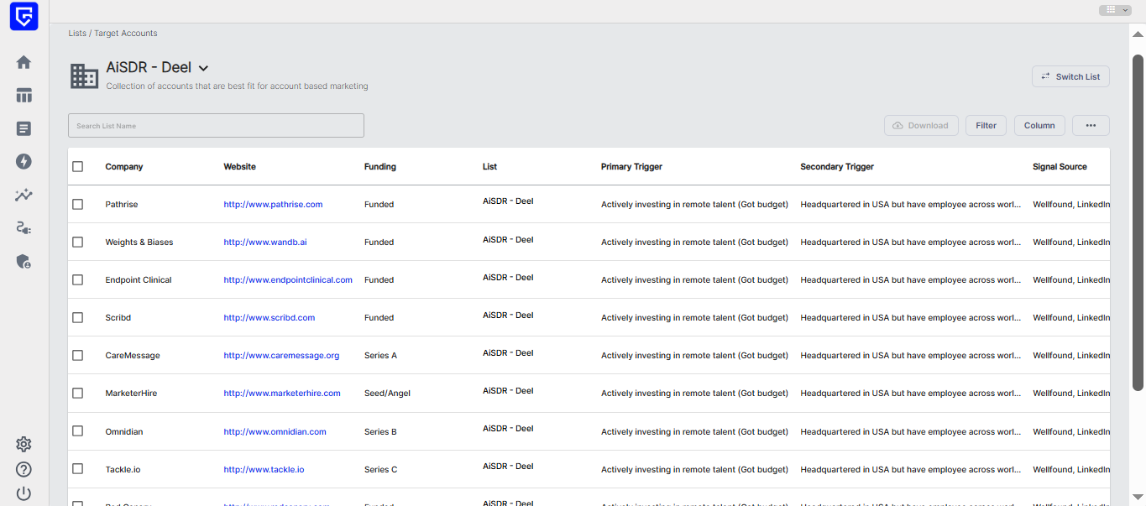Click the Search List Name field

point(216,126)
